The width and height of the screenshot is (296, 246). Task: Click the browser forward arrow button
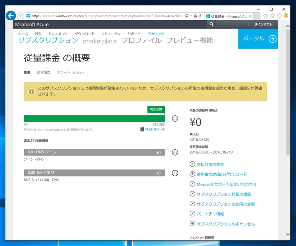[20, 16]
